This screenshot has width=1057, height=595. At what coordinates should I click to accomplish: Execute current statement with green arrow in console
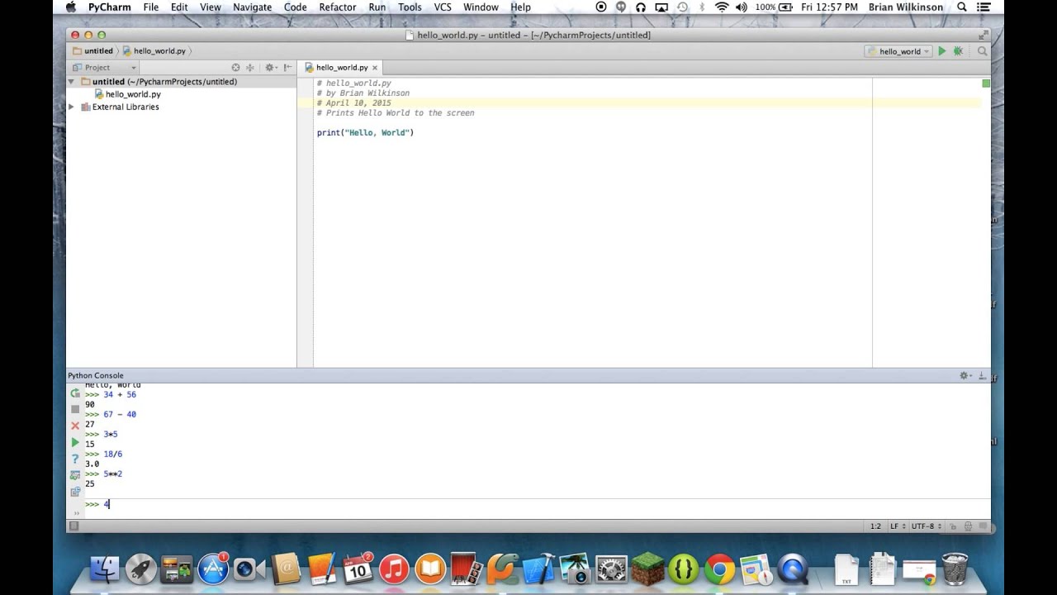click(75, 443)
